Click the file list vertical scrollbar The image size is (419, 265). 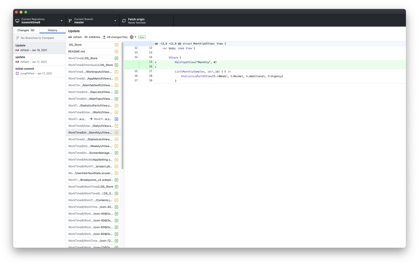coord(122,106)
